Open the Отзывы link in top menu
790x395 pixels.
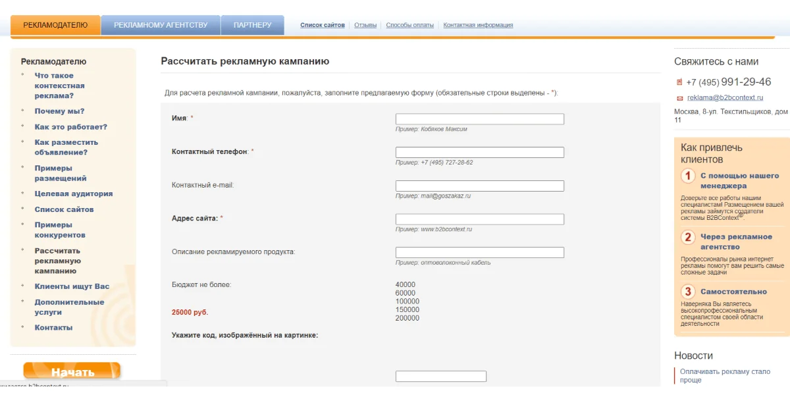(365, 25)
